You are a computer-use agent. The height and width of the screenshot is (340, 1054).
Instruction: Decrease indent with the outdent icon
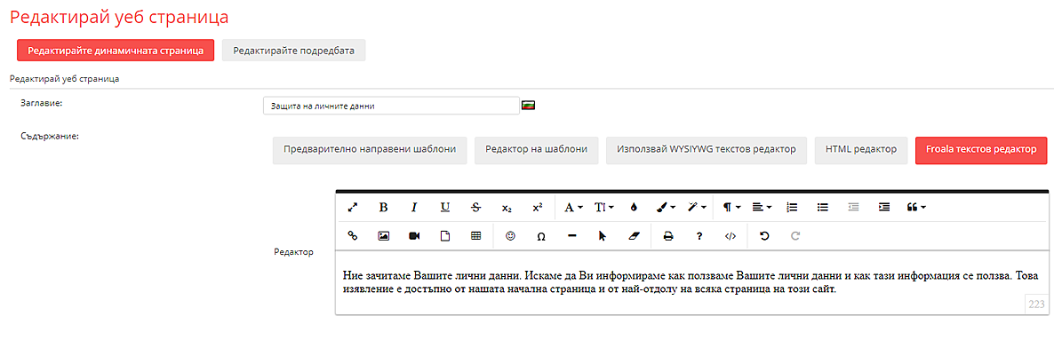pos(854,208)
